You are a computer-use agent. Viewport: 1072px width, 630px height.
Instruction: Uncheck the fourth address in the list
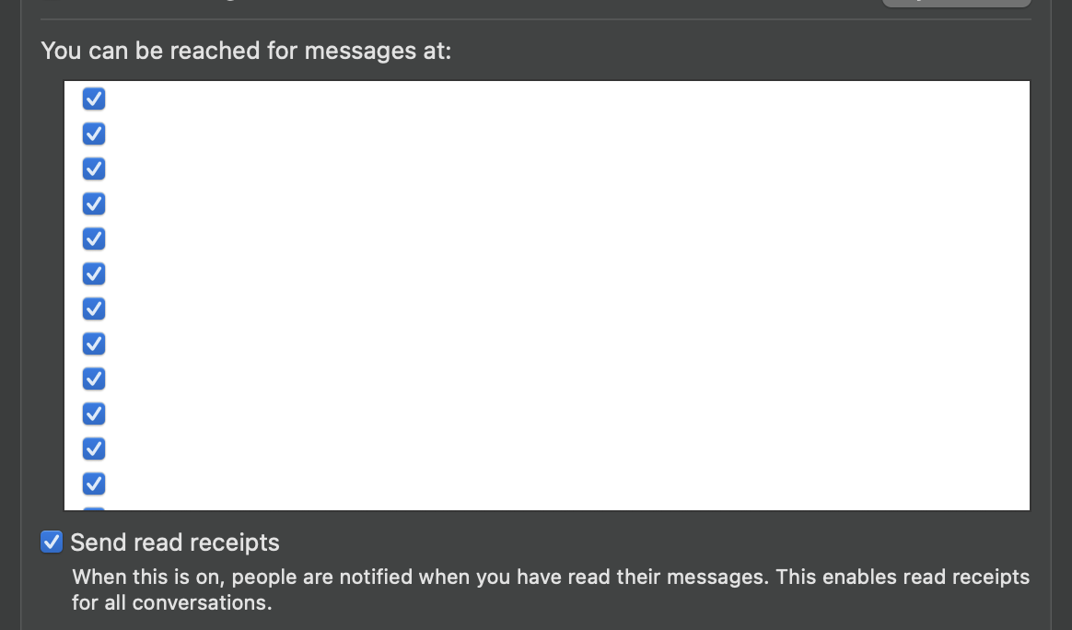pyautogui.click(x=93, y=204)
